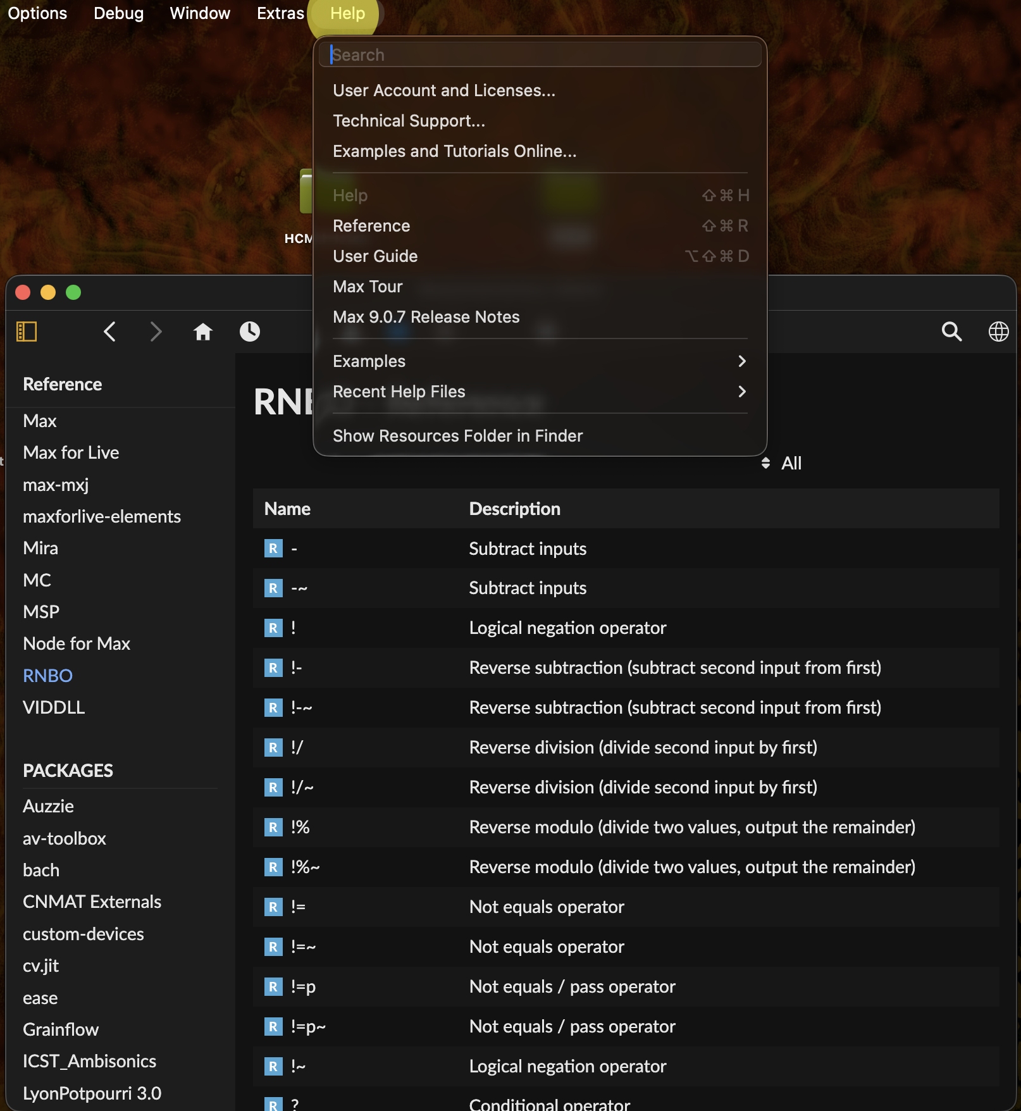Open the av-toolbox package
1021x1111 pixels.
65,838
